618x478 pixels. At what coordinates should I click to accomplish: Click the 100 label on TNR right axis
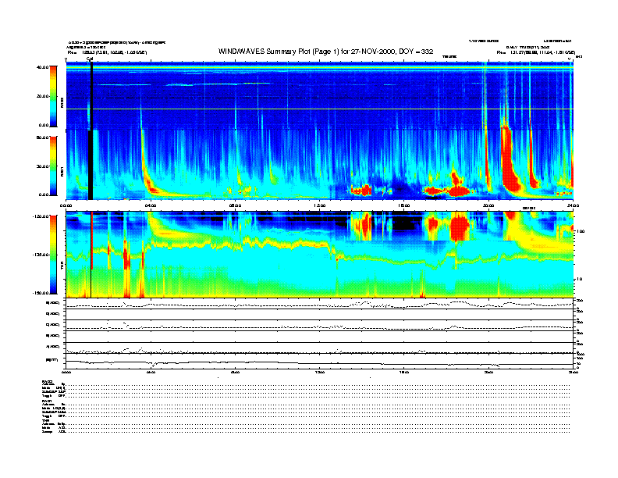tap(582, 231)
